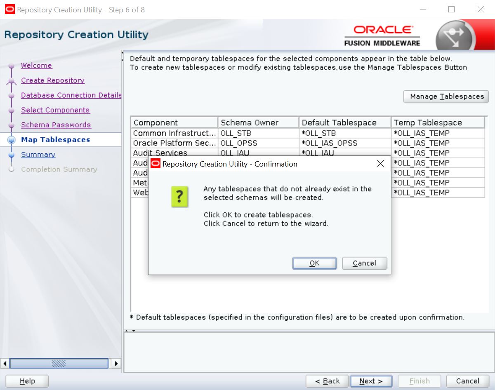Click the *OLL_IAS_OPSS default tablespace cell
The width and height of the screenshot is (495, 390).
click(345, 143)
